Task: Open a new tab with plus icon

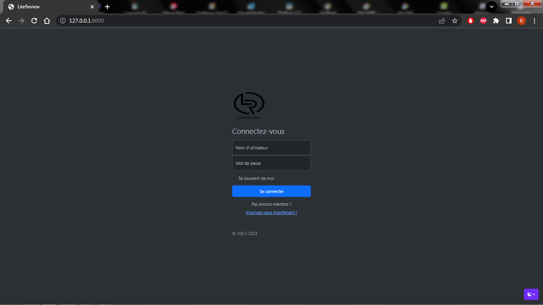Action: point(107,7)
